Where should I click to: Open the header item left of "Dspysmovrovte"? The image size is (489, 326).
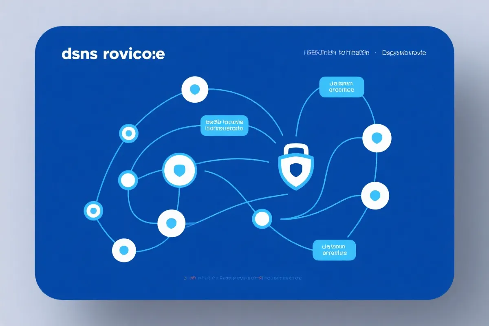click(x=337, y=53)
